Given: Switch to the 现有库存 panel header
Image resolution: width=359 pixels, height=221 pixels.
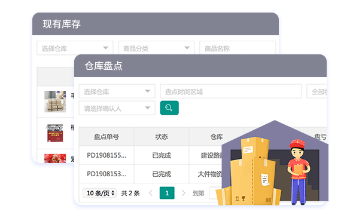Looking at the screenshot, I should click(156, 24).
